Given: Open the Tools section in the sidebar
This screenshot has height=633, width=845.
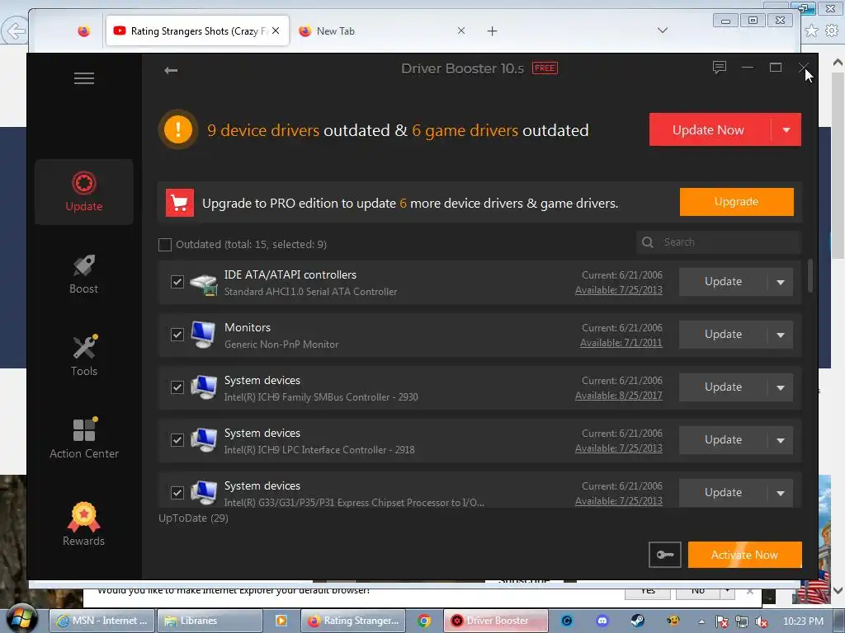Looking at the screenshot, I should 84,356.
